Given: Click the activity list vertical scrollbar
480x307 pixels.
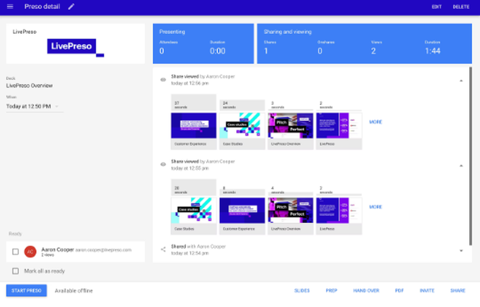Looking at the screenshot, I should 470,156.
